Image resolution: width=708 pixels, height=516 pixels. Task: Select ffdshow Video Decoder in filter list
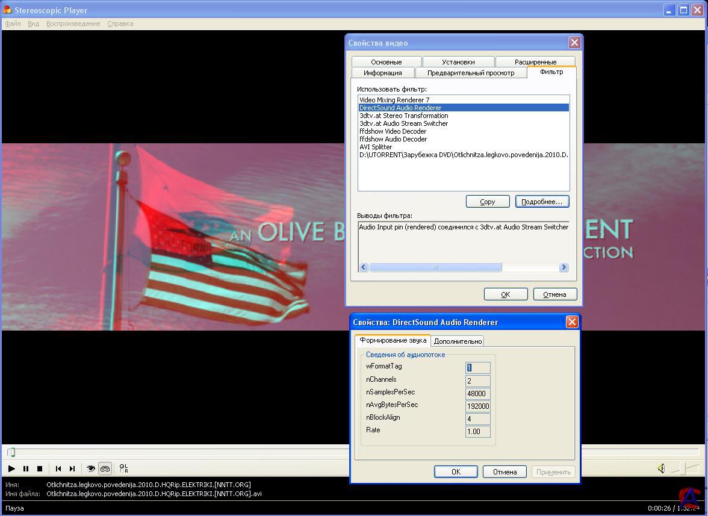pyautogui.click(x=393, y=131)
